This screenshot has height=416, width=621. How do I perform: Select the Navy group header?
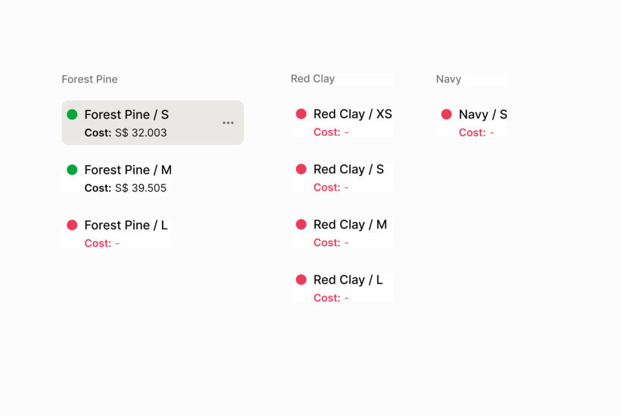click(x=449, y=79)
